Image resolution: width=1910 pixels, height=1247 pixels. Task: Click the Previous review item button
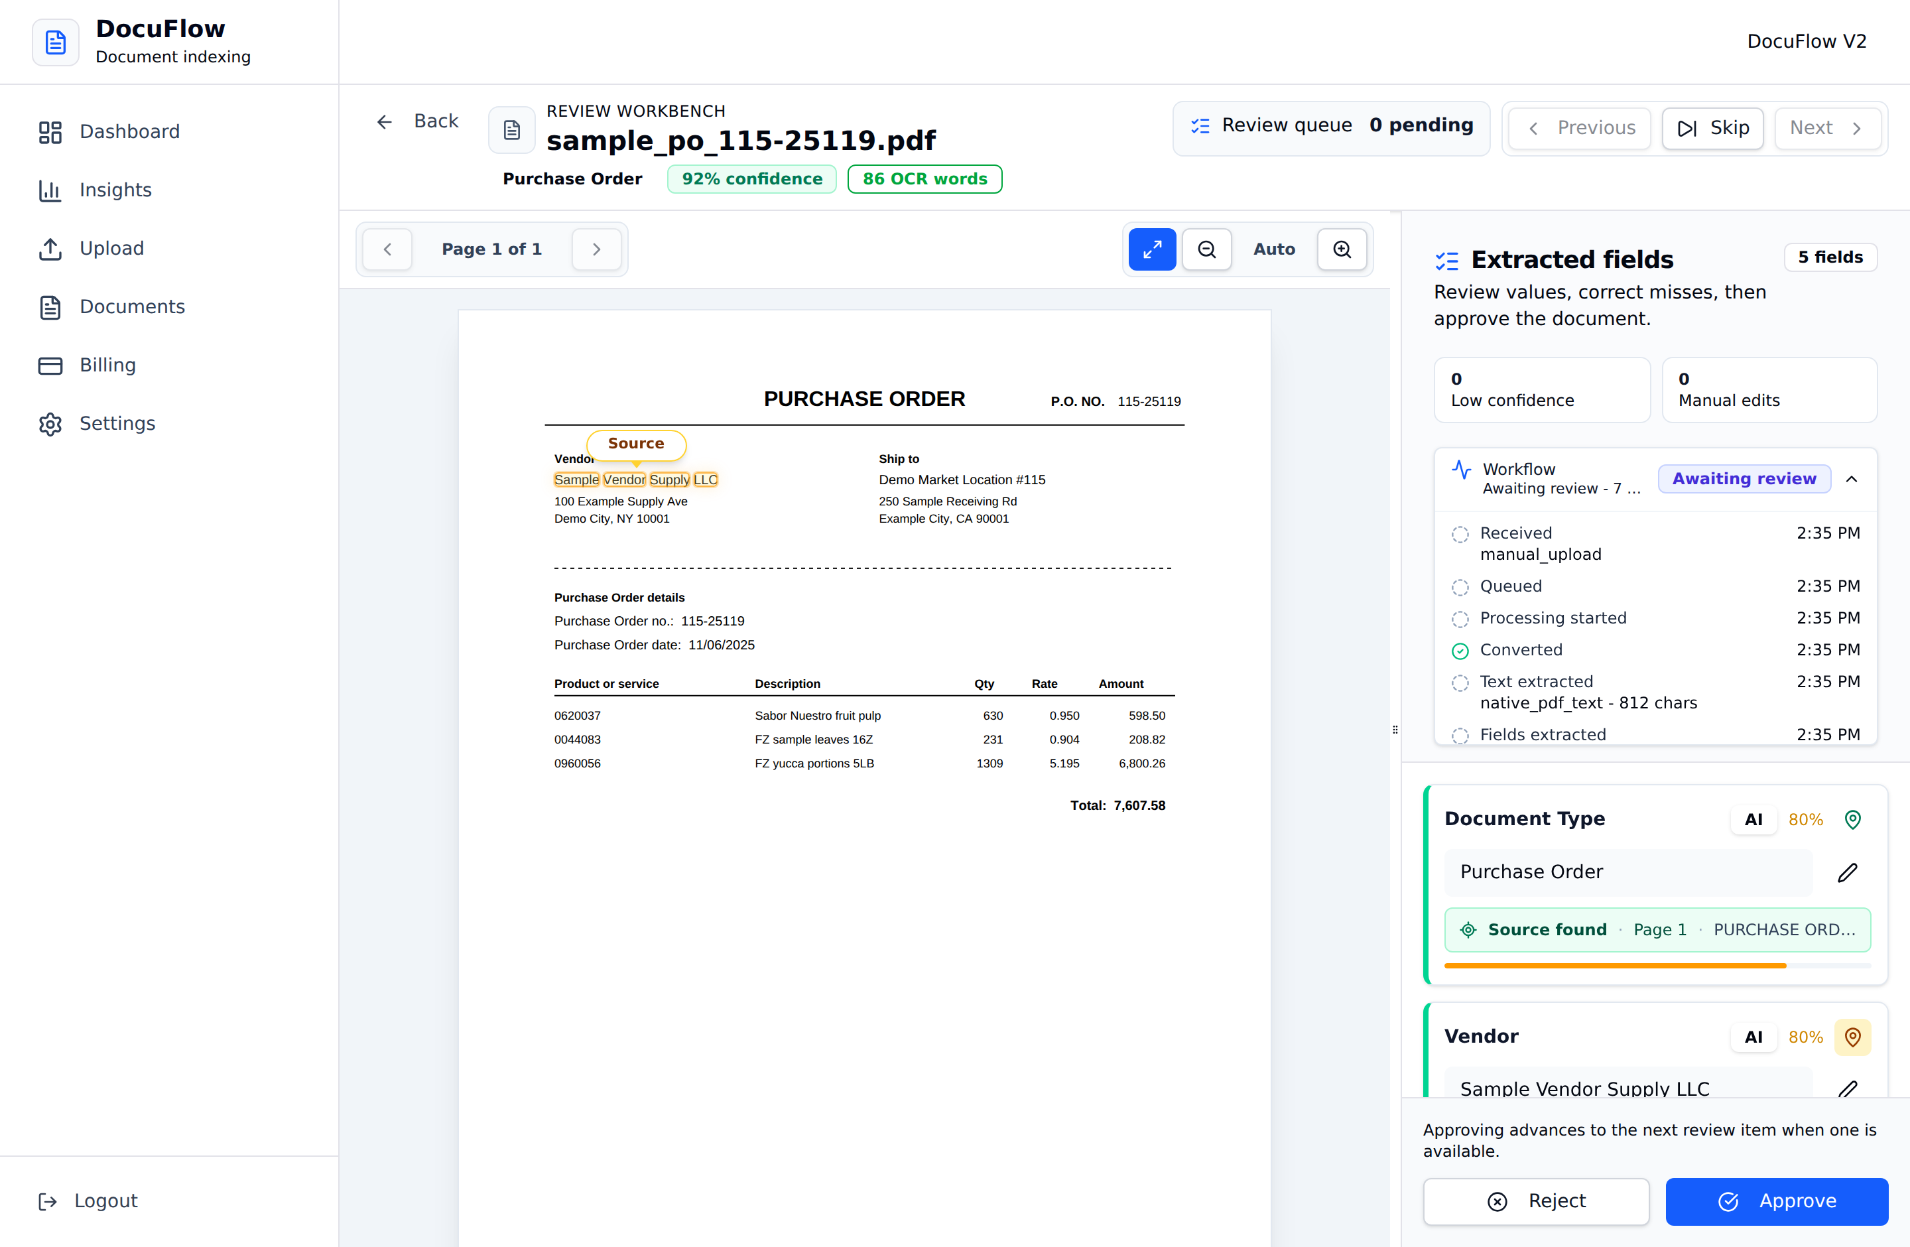(1580, 129)
